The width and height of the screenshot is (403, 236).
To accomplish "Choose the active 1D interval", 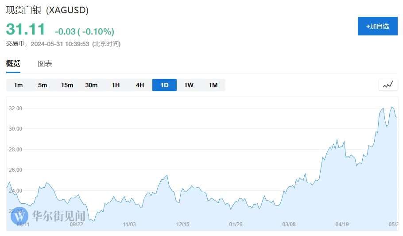I will (x=164, y=85).
